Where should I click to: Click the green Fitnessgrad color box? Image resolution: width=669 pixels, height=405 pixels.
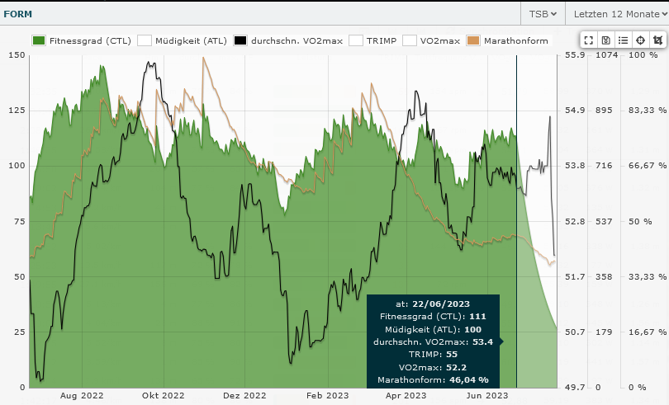[38, 40]
